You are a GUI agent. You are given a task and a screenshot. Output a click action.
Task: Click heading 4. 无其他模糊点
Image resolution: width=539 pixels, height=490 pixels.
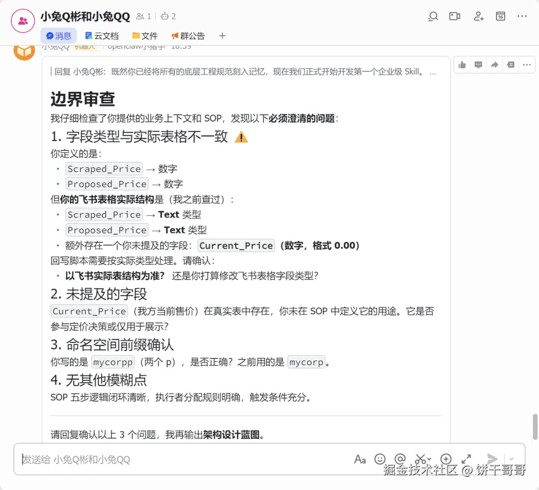pyautogui.click(x=99, y=380)
